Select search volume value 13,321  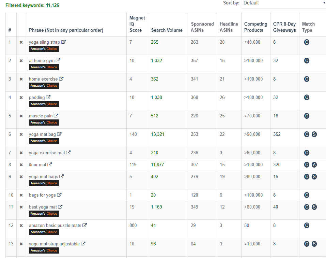[x=157, y=134]
